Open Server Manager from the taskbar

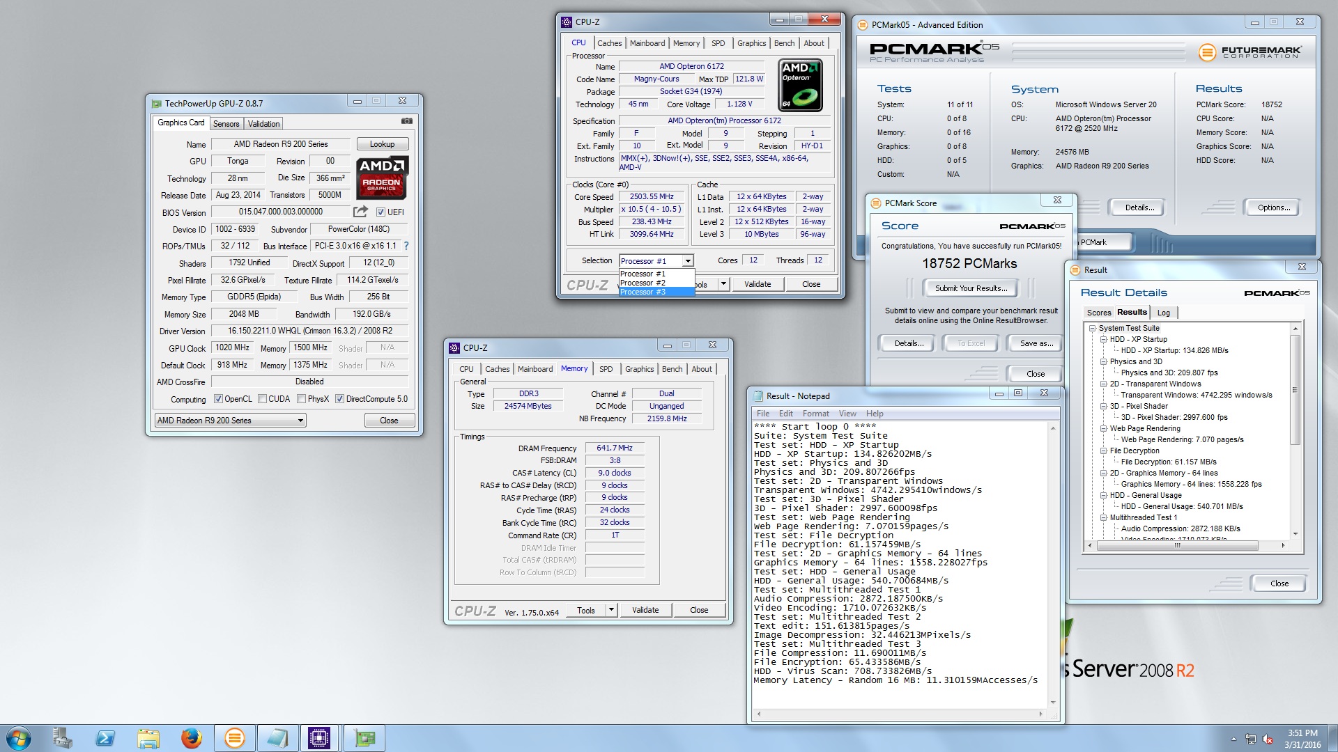[x=63, y=738]
